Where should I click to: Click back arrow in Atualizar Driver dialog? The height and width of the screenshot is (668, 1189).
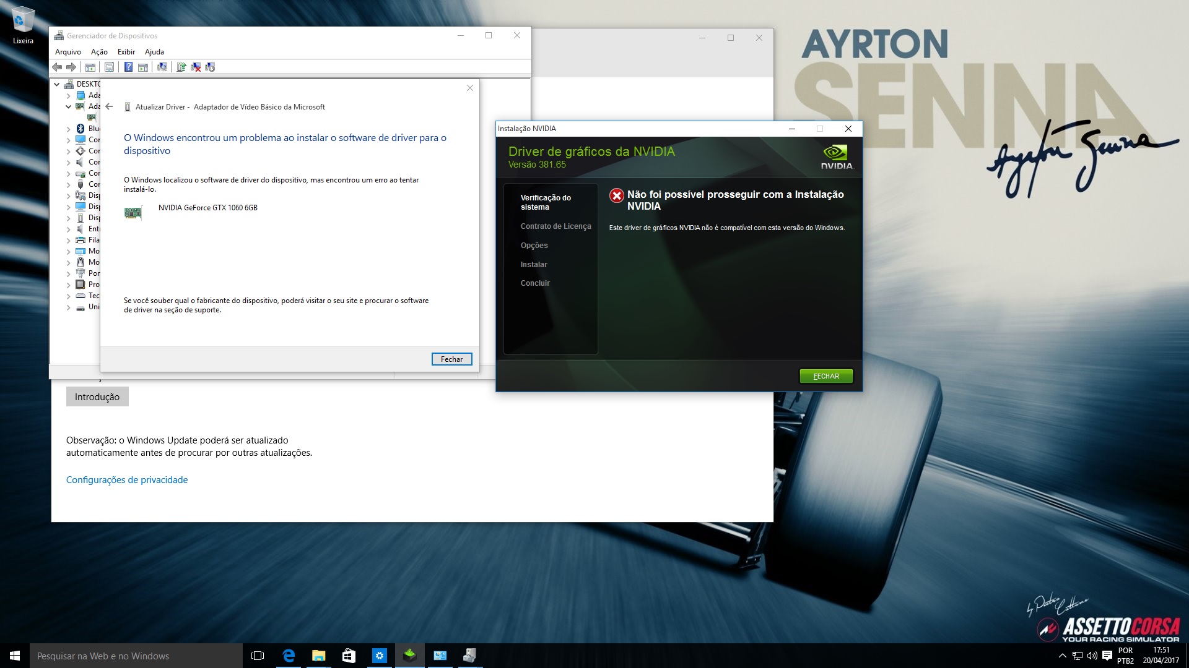(109, 106)
